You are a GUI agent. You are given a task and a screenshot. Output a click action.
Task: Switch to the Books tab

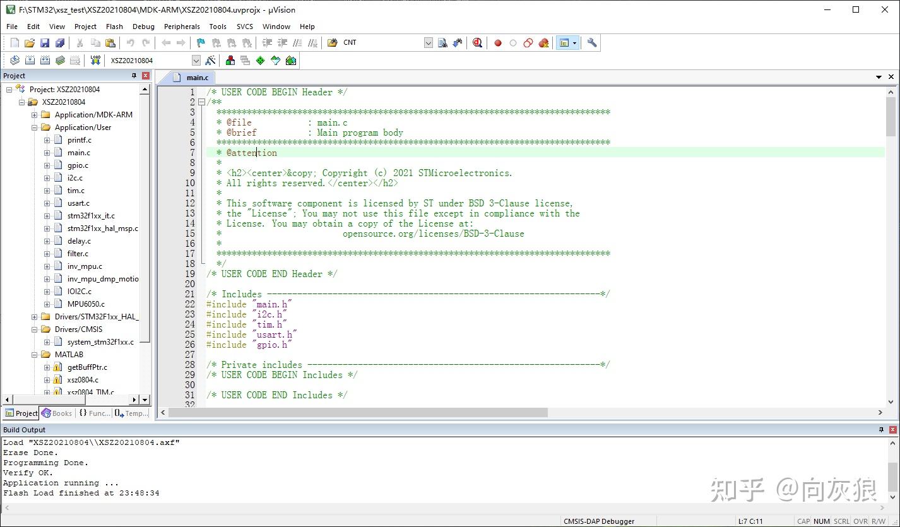tap(57, 413)
